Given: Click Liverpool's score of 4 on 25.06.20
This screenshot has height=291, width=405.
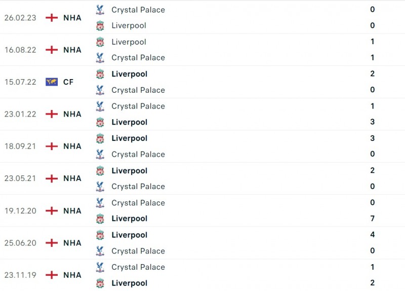Looking at the screenshot, I should click(x=372, y=235).
